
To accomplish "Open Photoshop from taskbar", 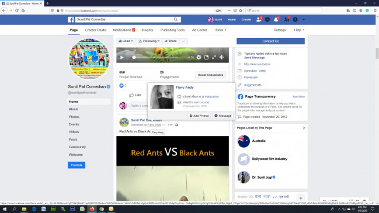I will [x=72, y=209].
